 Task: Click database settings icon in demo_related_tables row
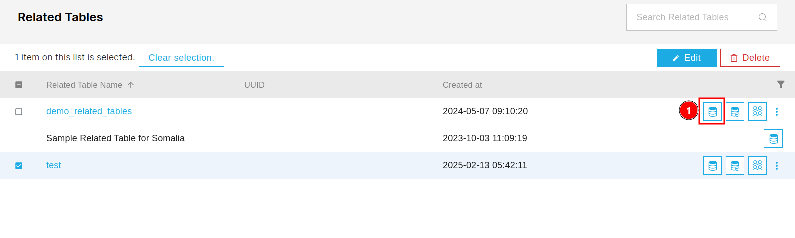735,112
